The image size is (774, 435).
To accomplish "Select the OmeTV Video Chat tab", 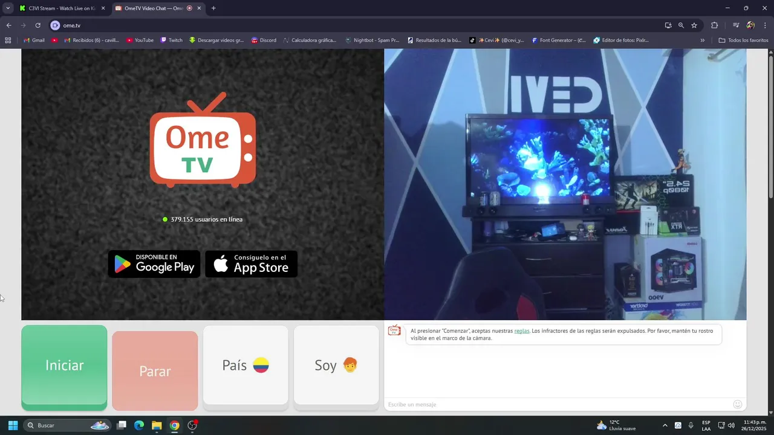I will pyautogui.click(x=154, y=8).
